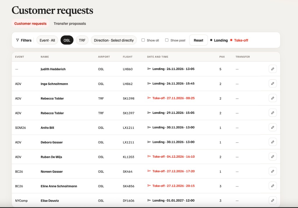This screenshot has width=298, height=208.
Task: Click Take-off legend label
Action: click(x=241, y=40)
